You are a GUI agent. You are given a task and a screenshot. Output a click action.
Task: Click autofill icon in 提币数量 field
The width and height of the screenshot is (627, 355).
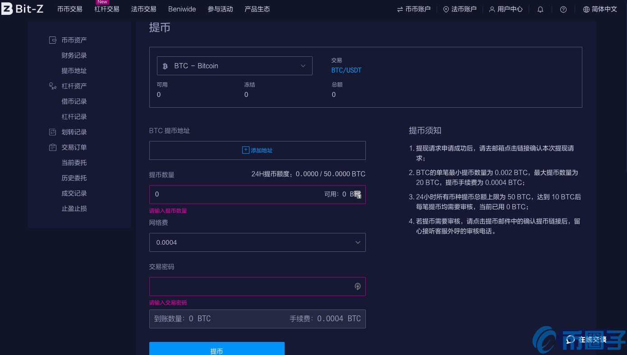[358, 195]
